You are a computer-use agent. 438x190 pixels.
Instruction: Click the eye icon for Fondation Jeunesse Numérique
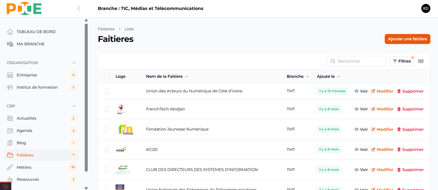click(356, 129)
